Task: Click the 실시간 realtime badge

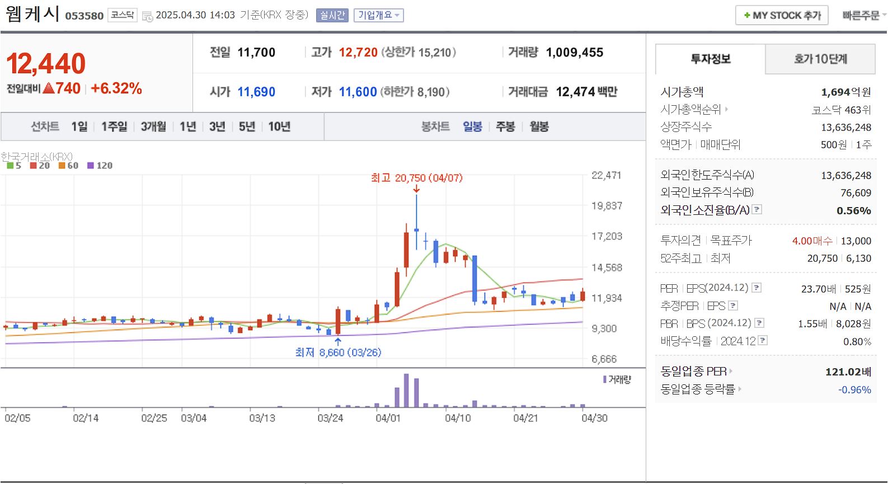Action: tap(332, 16)
